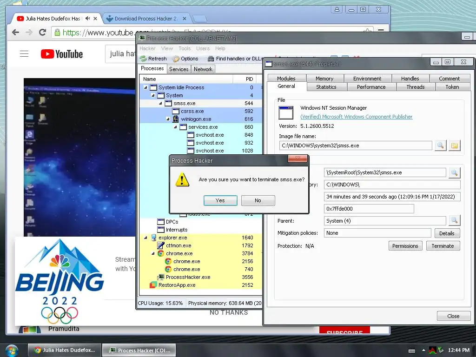Switch to the Handles tab
The image size is (476, 357).
[410, 78]
